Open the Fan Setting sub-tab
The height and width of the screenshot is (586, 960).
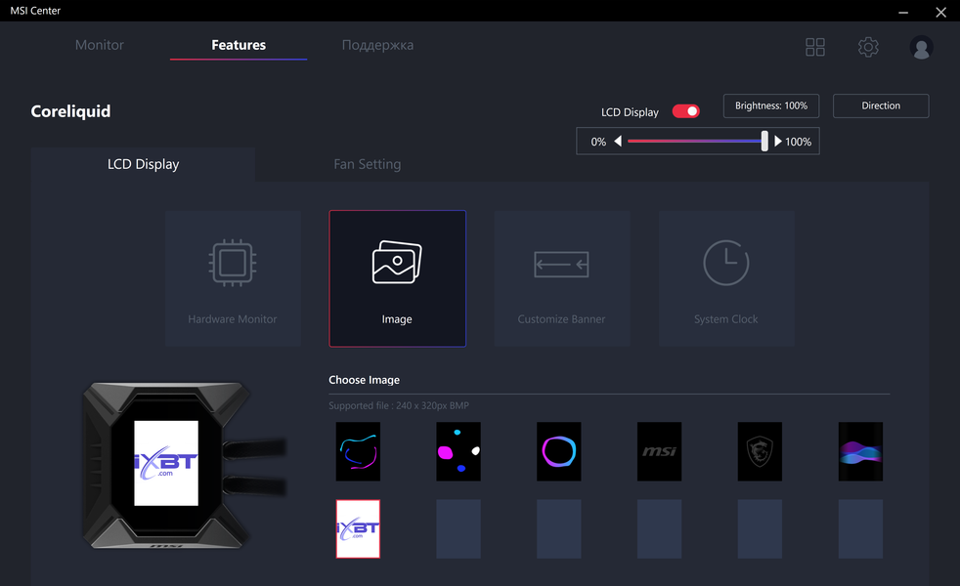pos(368,164)
